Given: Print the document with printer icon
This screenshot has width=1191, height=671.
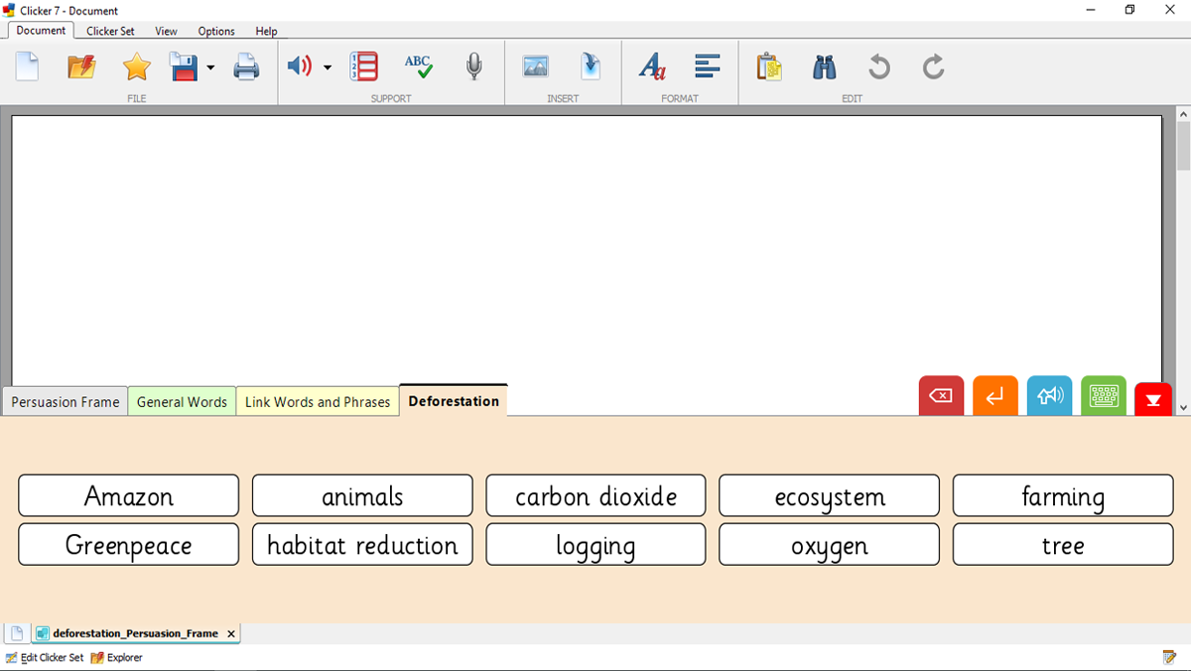Looking at the screenshot, I should coord(246,67).
